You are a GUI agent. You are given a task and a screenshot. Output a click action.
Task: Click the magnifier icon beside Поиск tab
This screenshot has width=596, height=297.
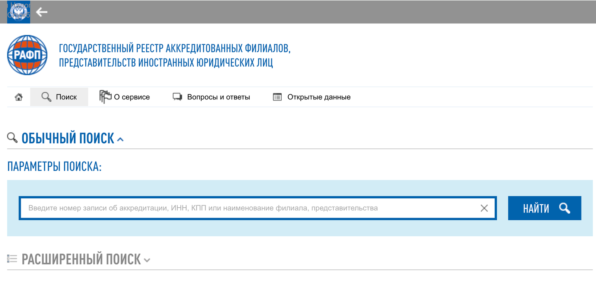tap(46, 97)
